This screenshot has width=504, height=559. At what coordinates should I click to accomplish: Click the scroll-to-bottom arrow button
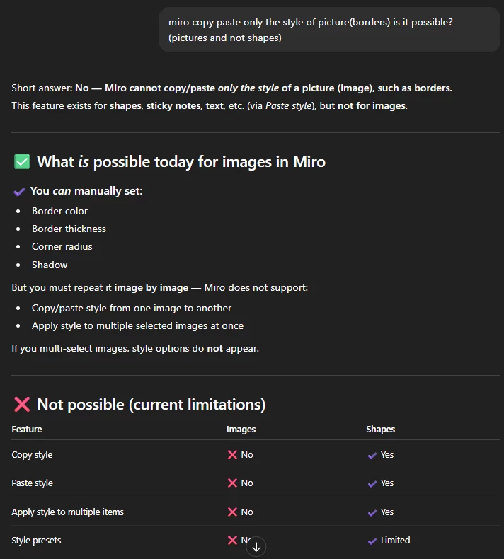(256, 546)
